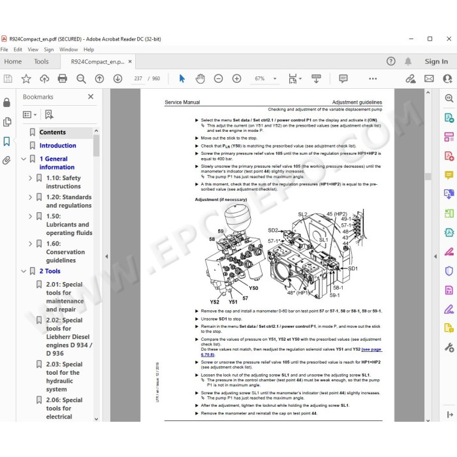Image resolution: width=457 pixels, height=457 pixels.
Task: Share a link to the file
Action: (411, 79)
